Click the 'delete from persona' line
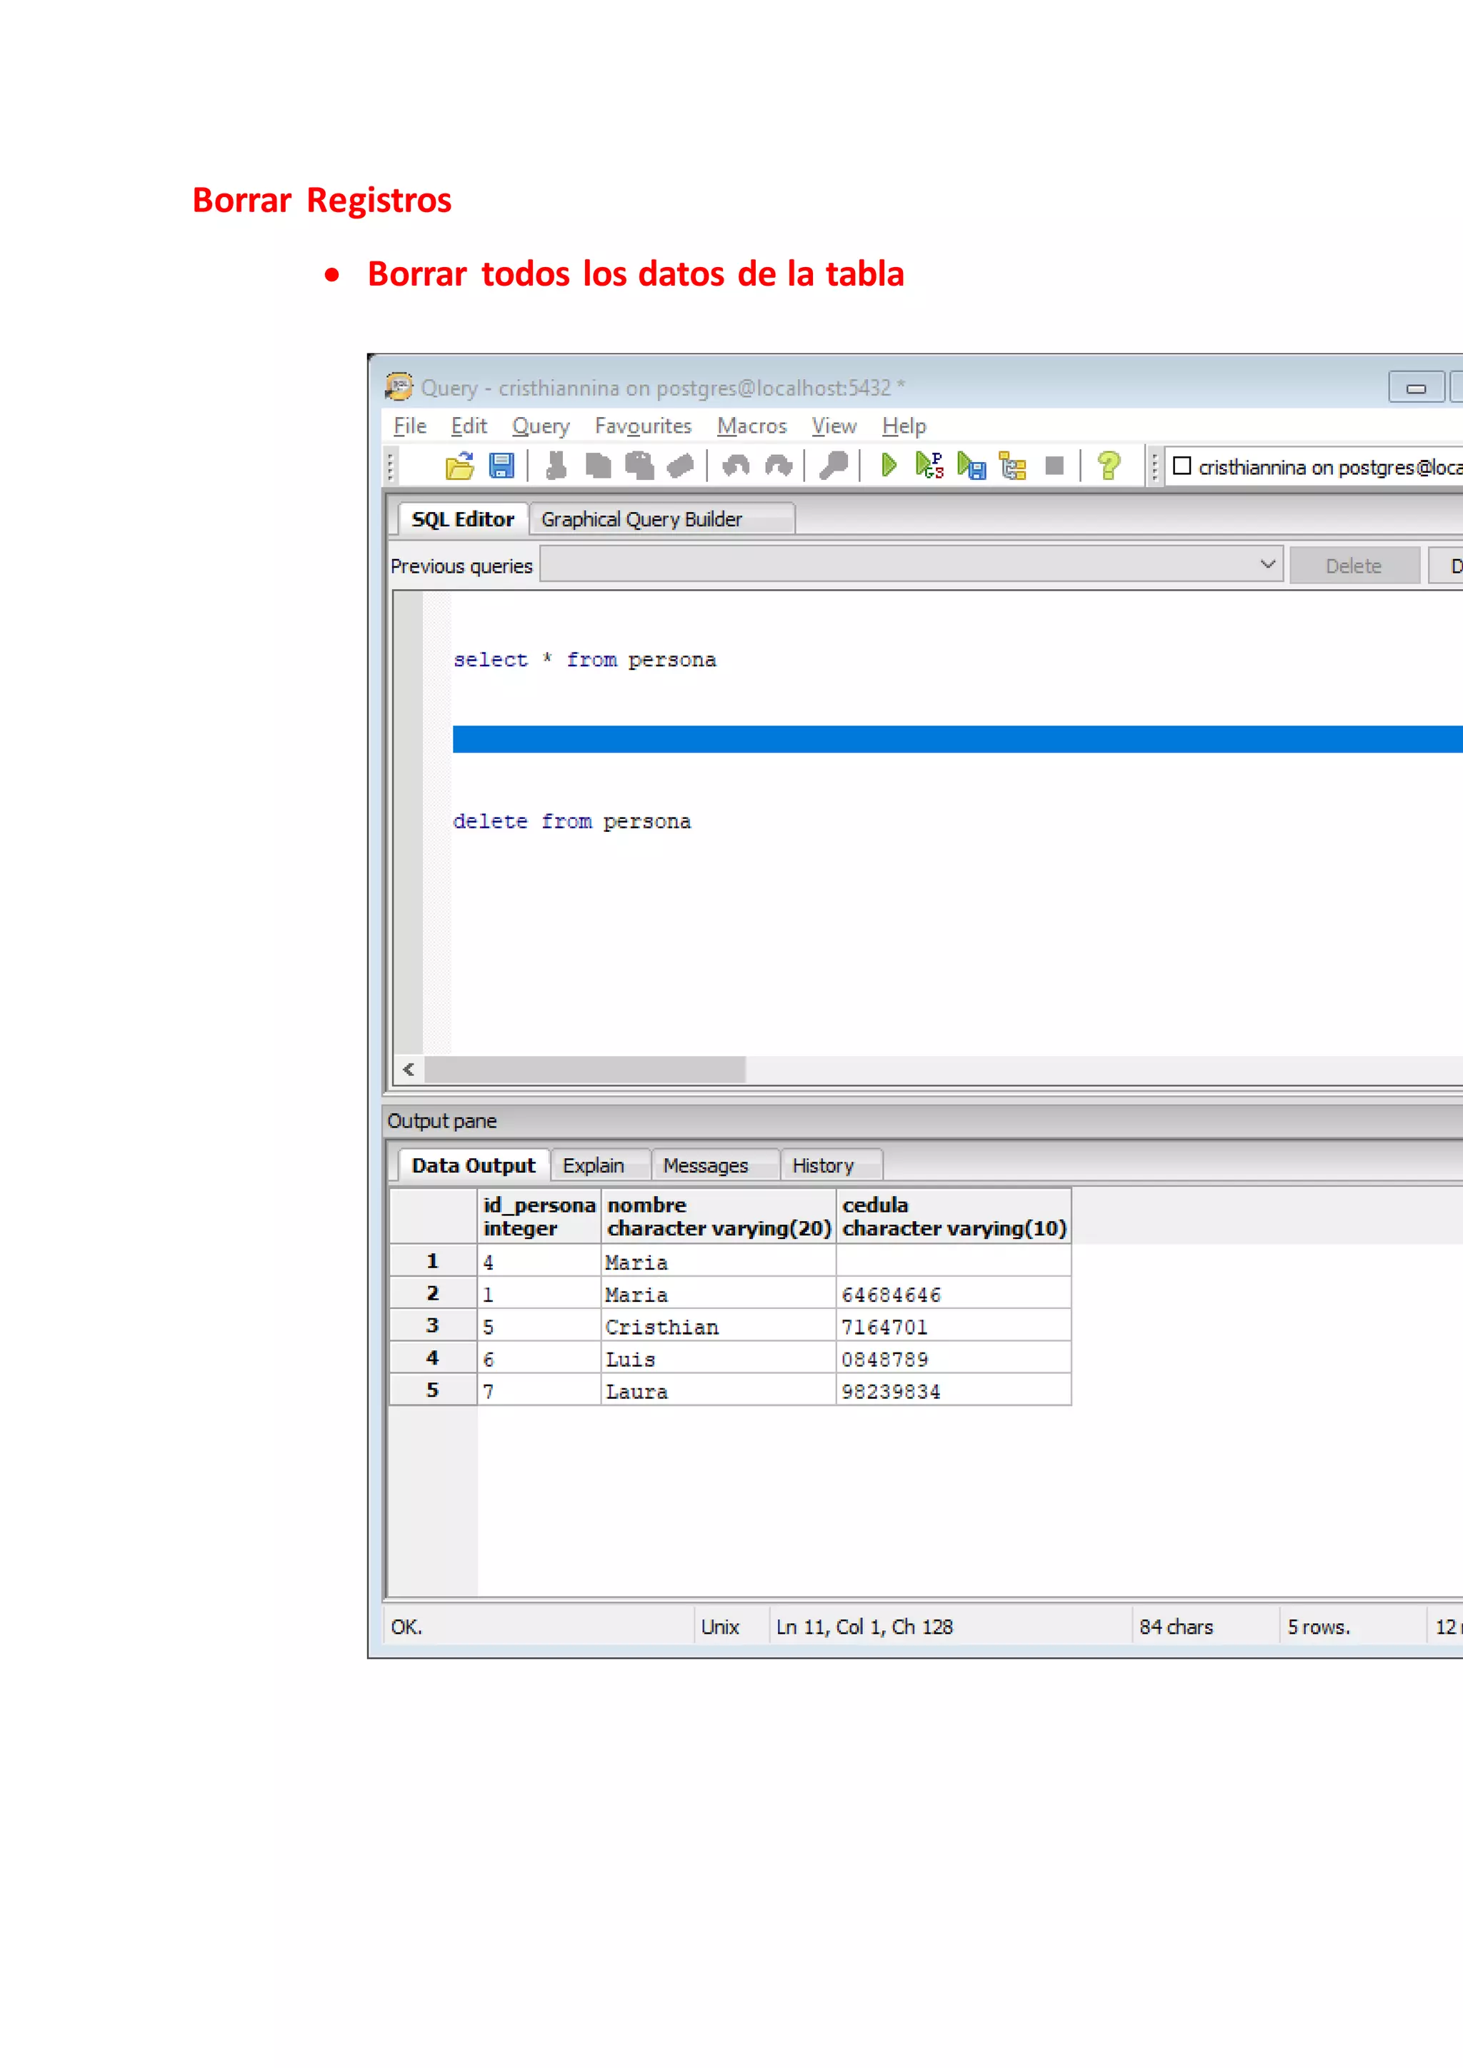This screenshot has width=1463, height=2068. tap(572, 820)
